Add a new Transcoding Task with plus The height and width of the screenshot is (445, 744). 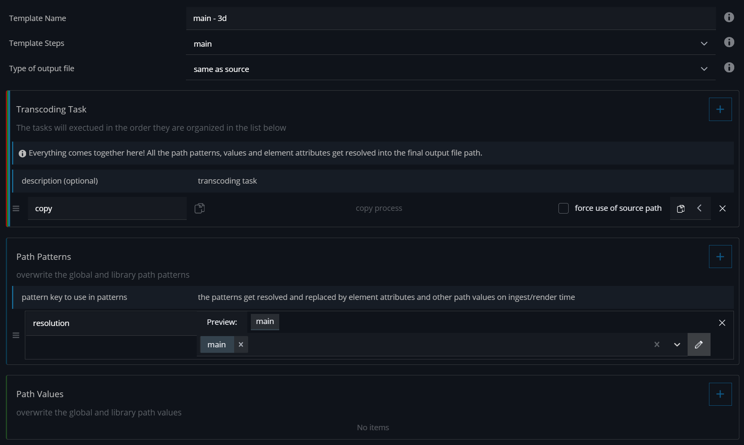(720, 109)
